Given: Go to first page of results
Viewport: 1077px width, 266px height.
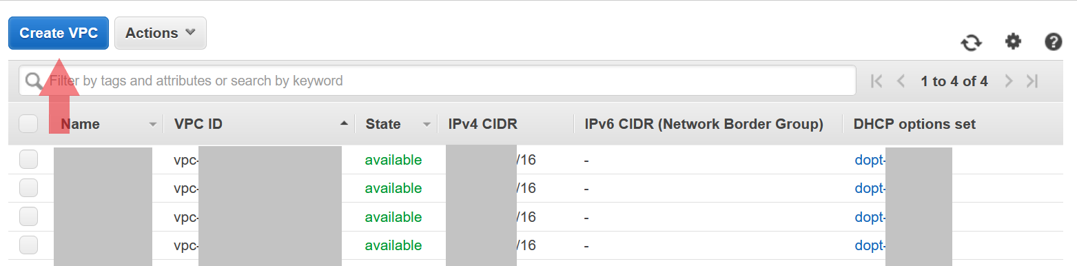Looking at the screenshot, I should pyautogui.click(x=876, y=81).
